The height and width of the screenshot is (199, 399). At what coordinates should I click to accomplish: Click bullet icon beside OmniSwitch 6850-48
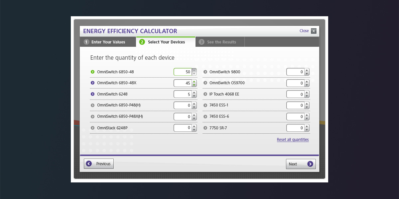[x=92, y=72]
